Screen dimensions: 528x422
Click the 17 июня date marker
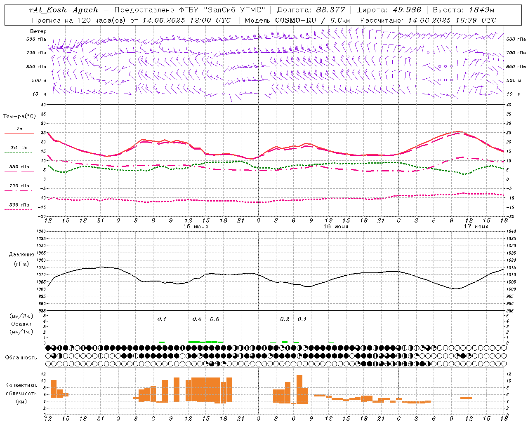click(x=476, y=227)
